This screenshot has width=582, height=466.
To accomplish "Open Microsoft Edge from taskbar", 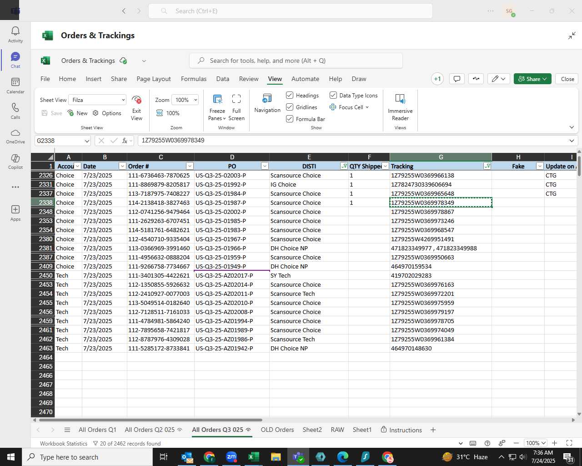I will click(343, 457).
